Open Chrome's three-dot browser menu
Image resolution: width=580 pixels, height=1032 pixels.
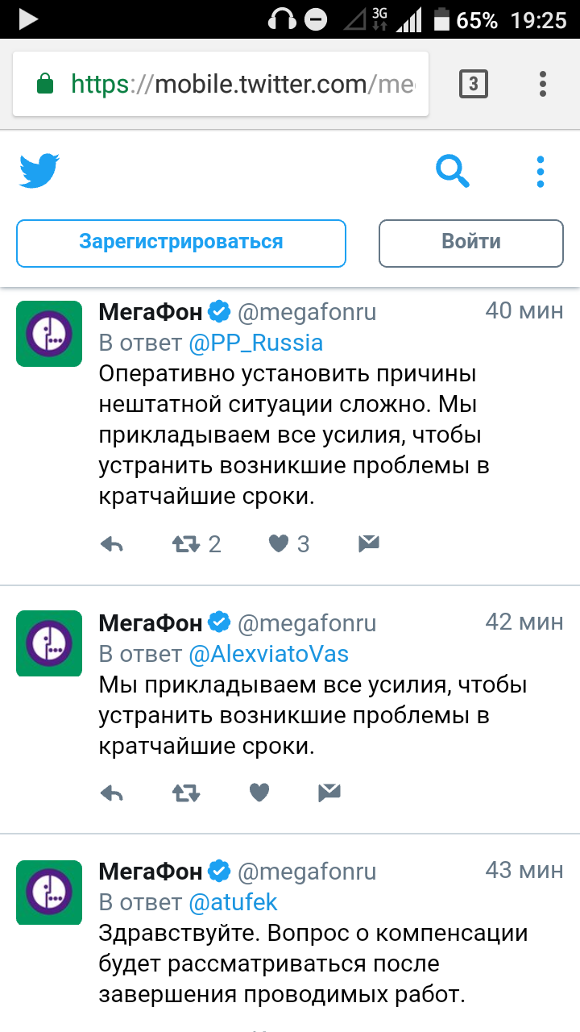543,84
